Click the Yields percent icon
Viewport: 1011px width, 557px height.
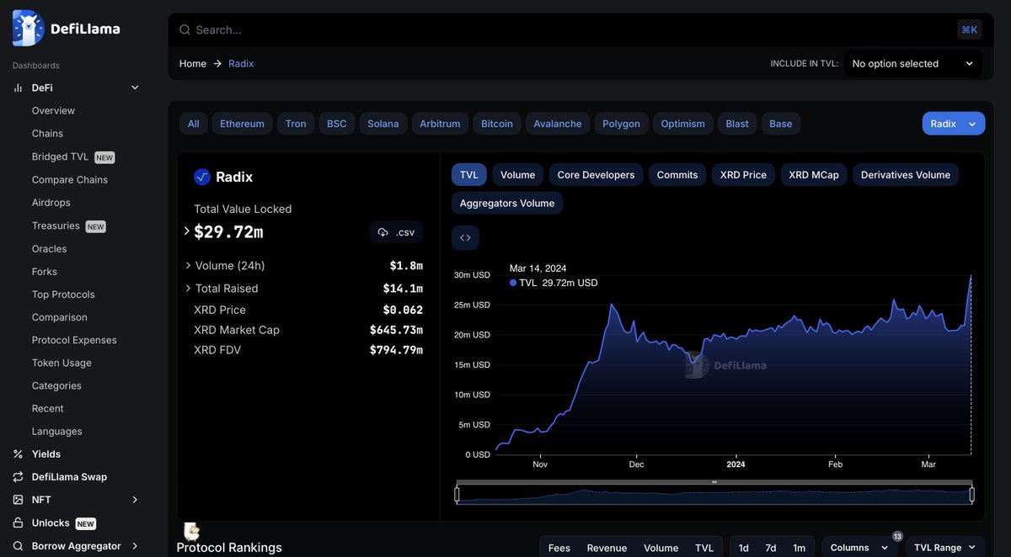click(18, 454)
